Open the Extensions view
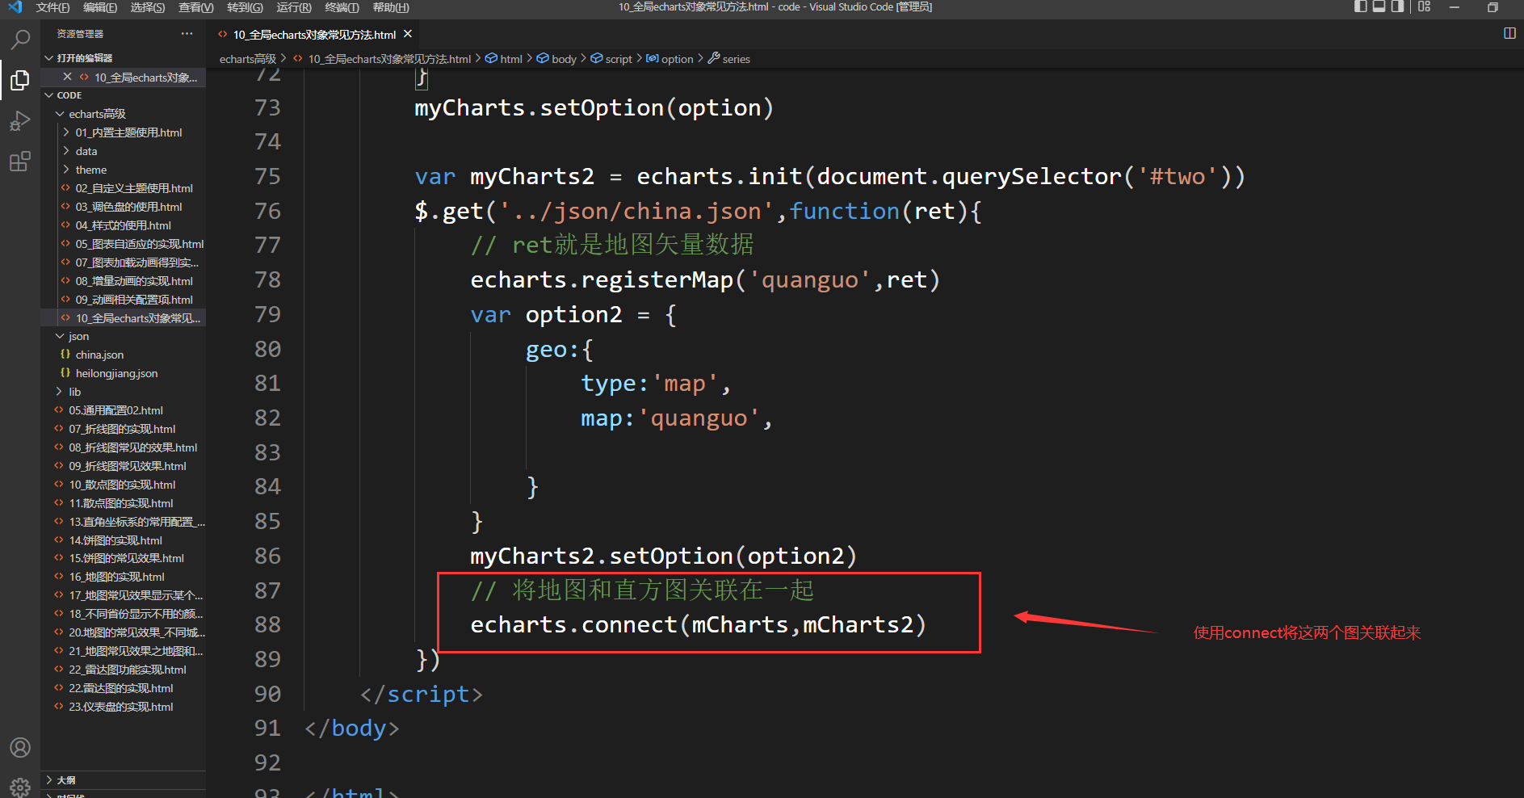1524x798 pixels. click(x=20, y=162)
